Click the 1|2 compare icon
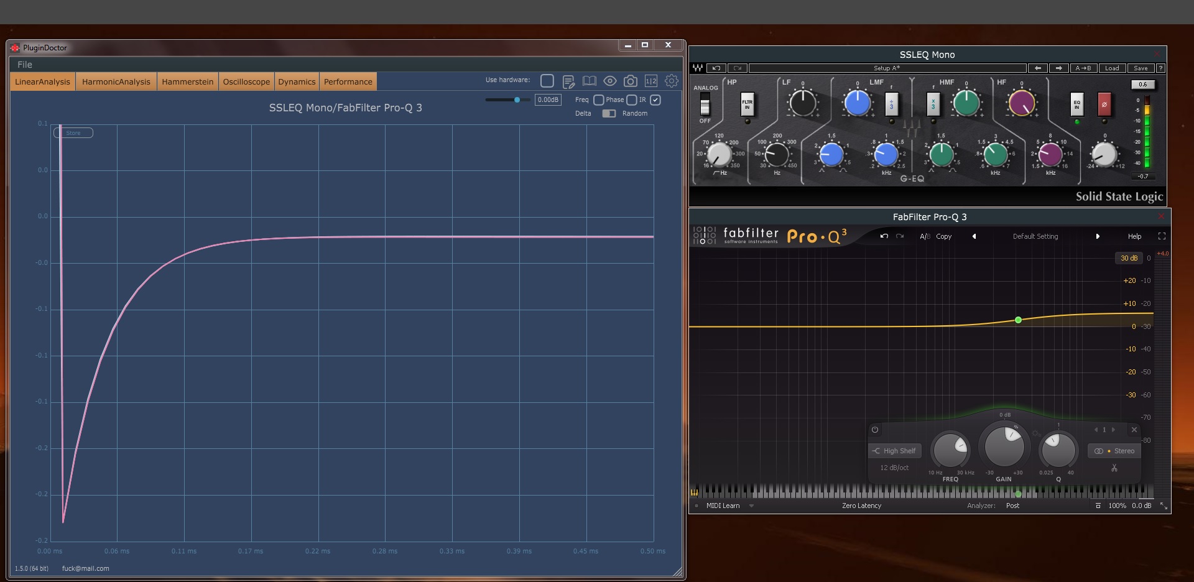Screen dimensions: 1194x582 650,81
